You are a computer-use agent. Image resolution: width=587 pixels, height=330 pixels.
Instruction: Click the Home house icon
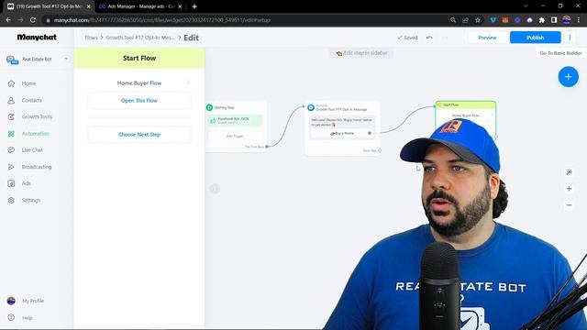[x=11, y=83]
